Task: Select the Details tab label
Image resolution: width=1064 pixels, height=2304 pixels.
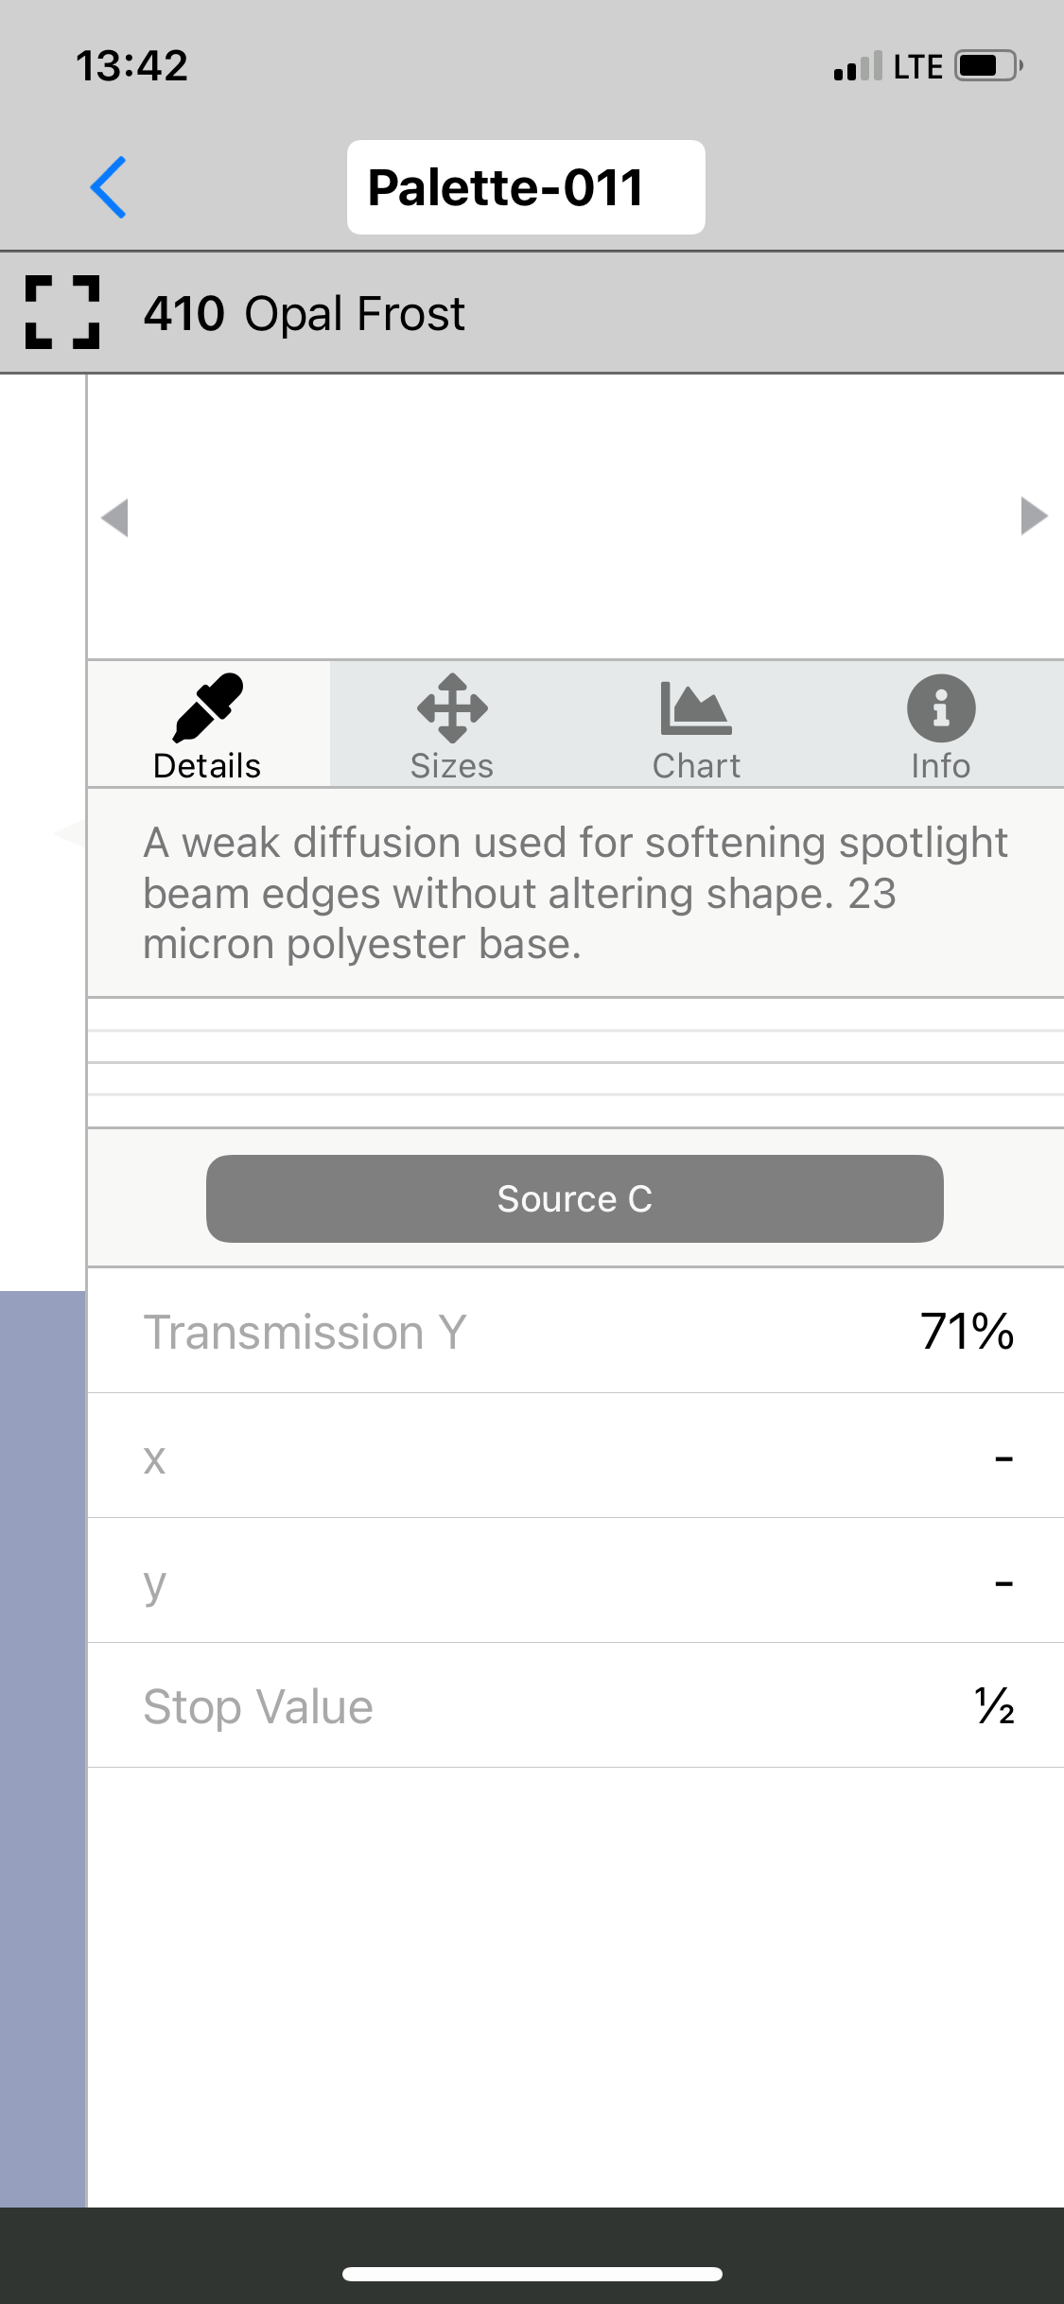Action: pyautogui.click(x=207, y=766)
